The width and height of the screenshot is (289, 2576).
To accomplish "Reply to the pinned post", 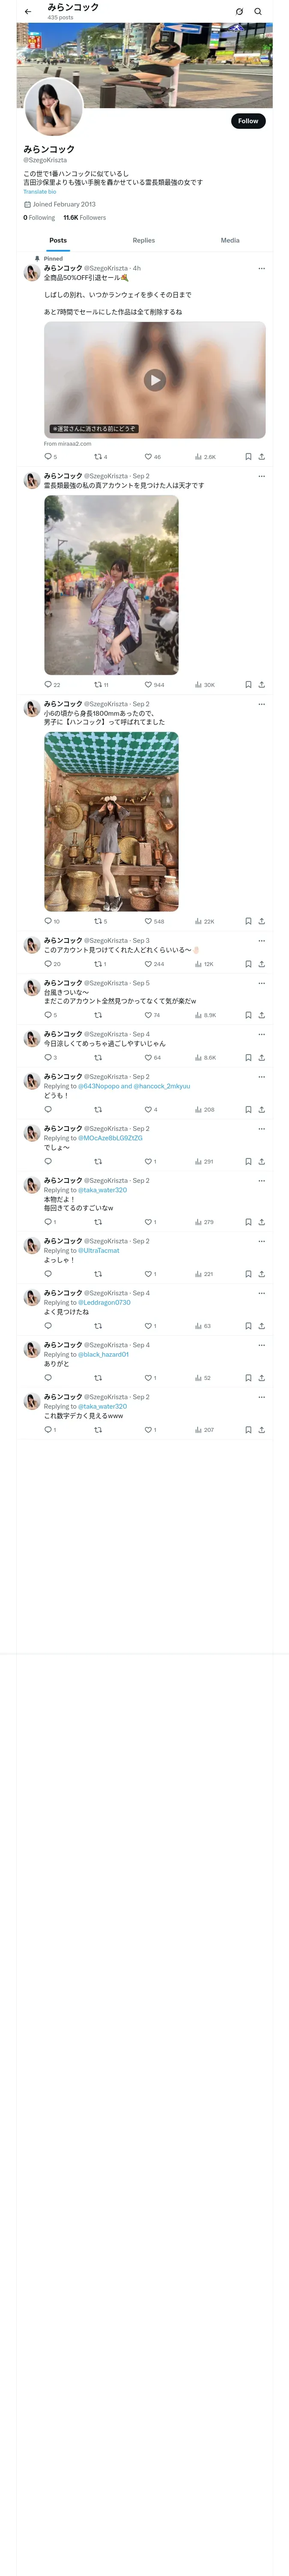I will coord(48,457).
